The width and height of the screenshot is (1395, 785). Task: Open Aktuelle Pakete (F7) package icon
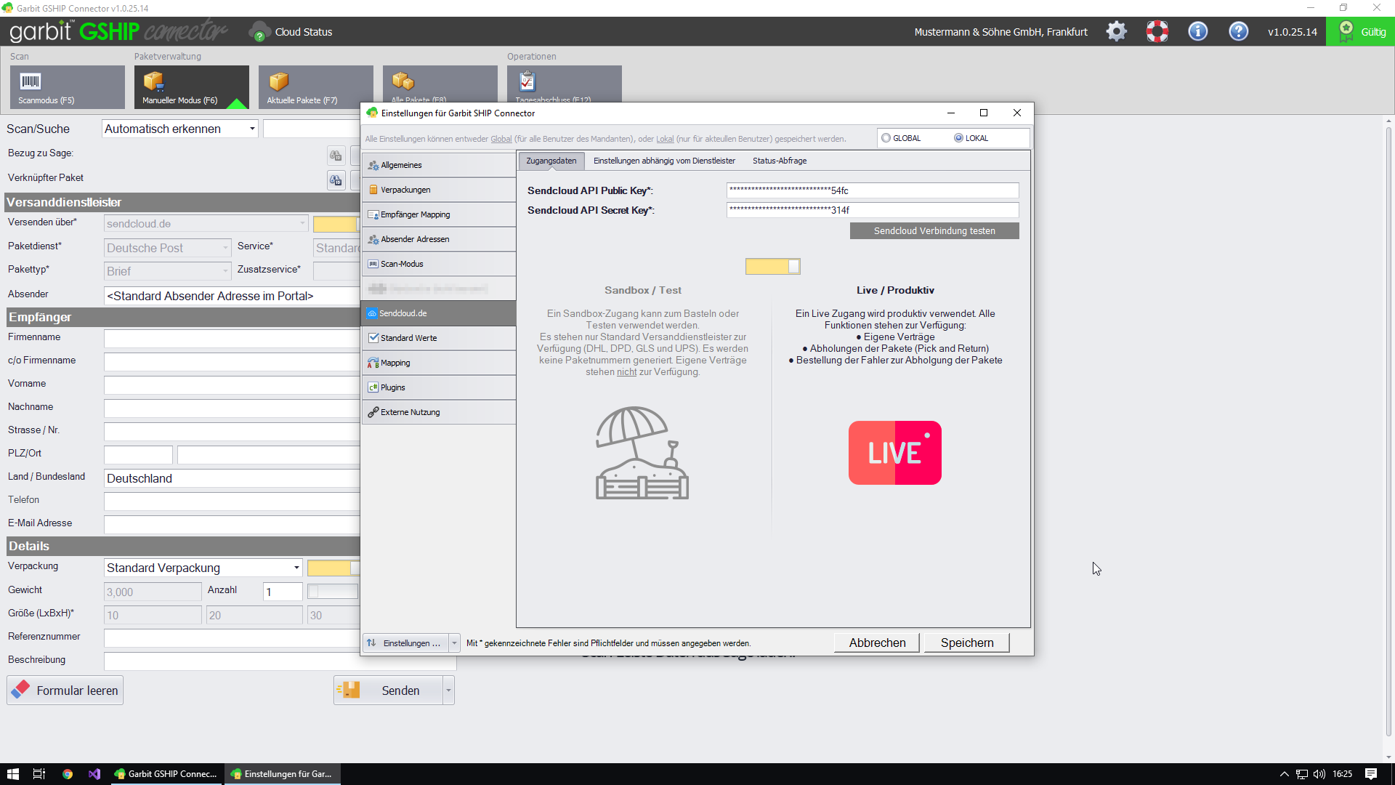279,81
